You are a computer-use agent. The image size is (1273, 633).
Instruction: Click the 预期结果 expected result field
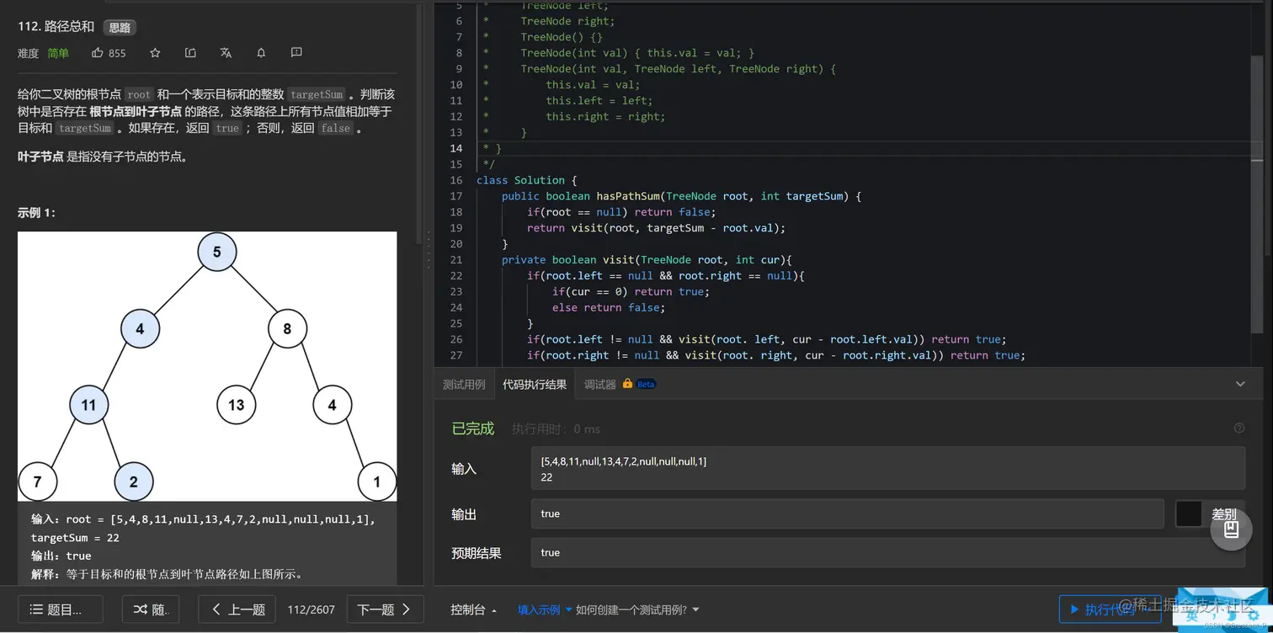tap(887, 552)
